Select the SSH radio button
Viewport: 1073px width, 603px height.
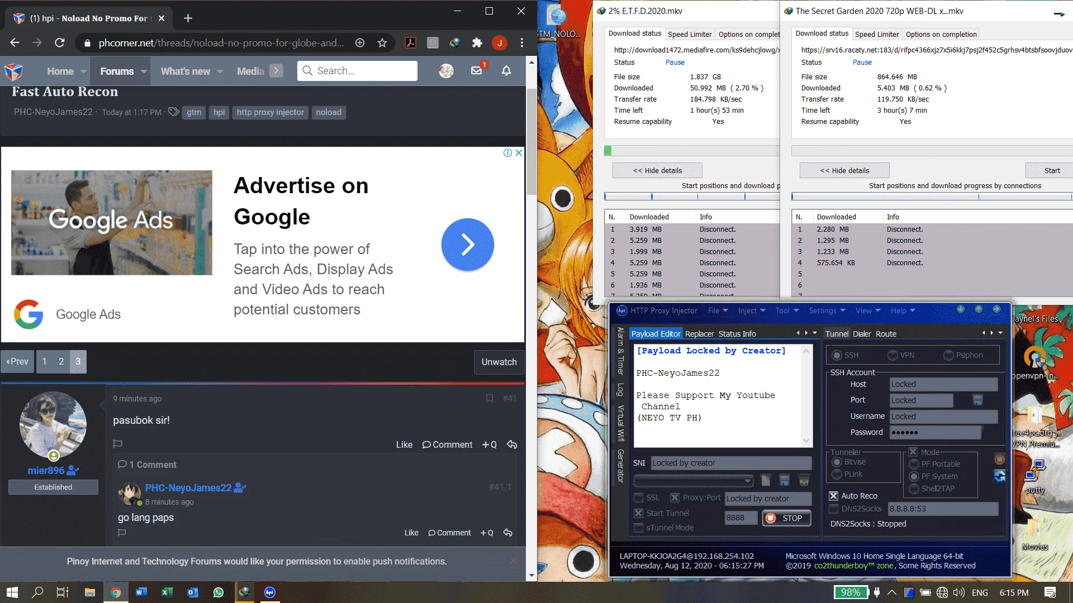coord(837,355)
